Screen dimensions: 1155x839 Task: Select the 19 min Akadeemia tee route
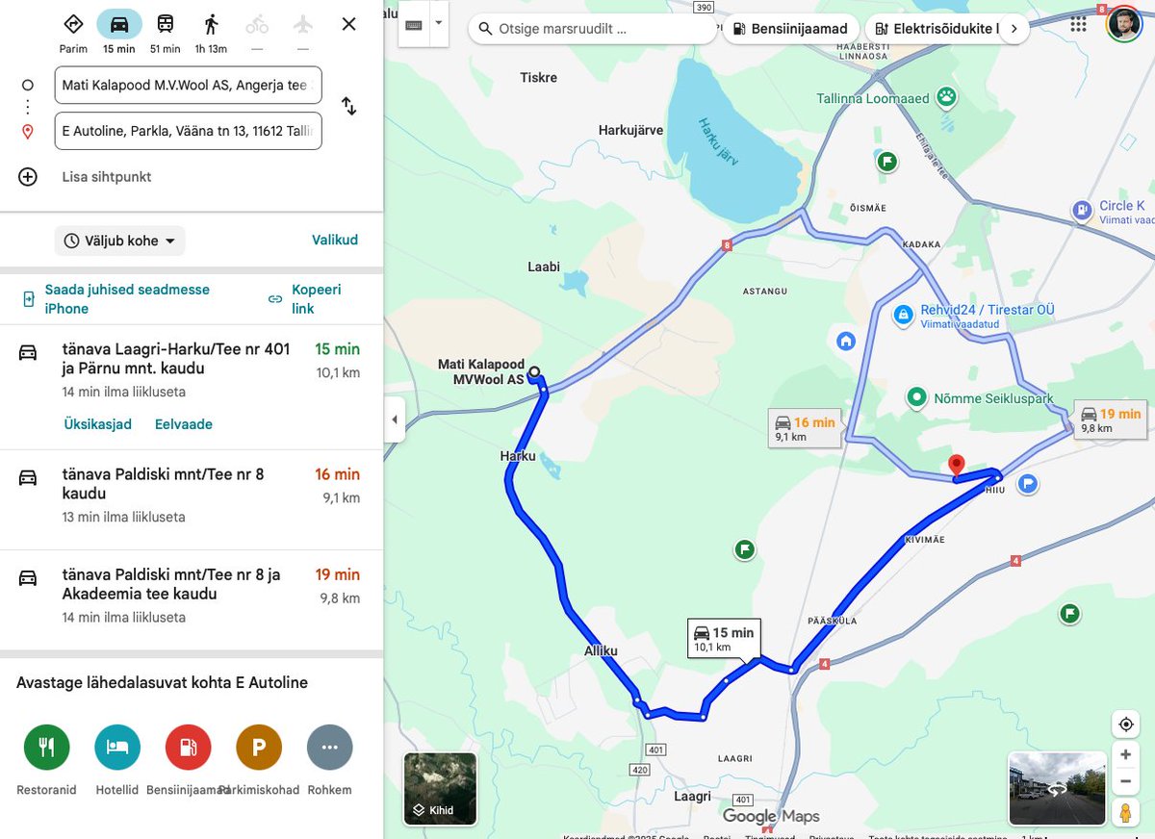pyautogui.click(x=192, y=600)
